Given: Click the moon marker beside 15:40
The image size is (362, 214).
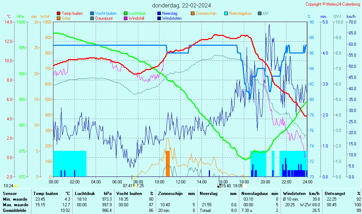Looking at the screenshot, I should (x=219, y=185).
